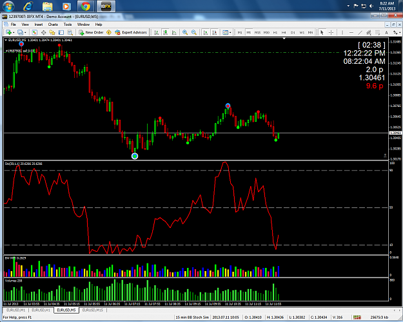Select the H1 timeframe button
The width and height of the screenshot is (403, 322).
(x=275, y=32)
